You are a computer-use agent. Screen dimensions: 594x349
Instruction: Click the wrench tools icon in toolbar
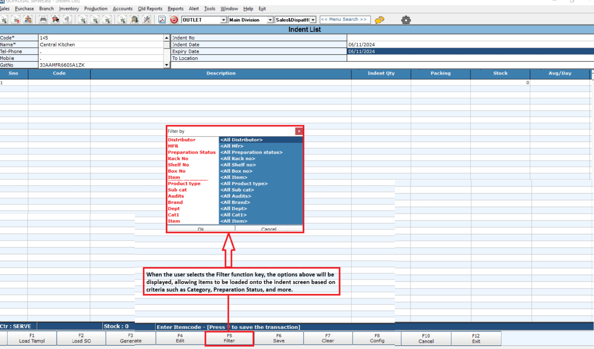coord(147,20)
